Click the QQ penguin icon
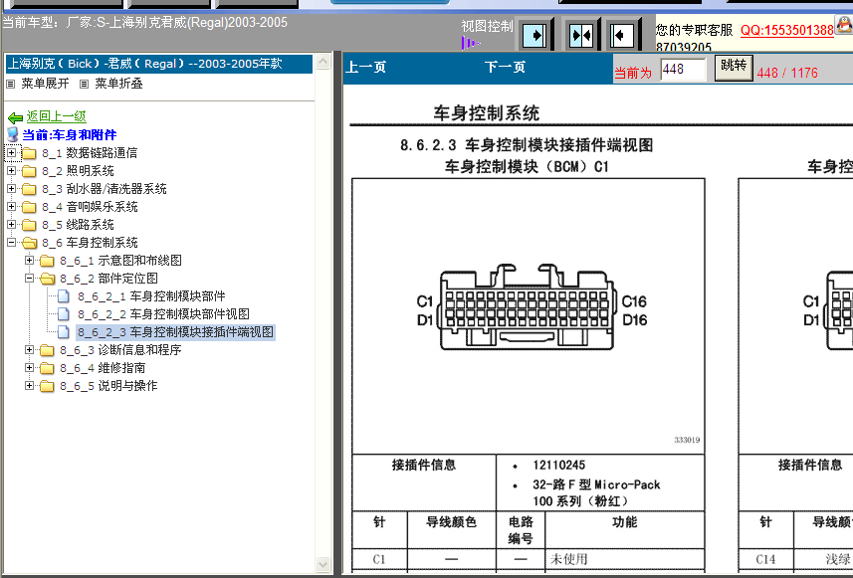The image size is (853, 578). pyautogui.click(x=844, y=25)
